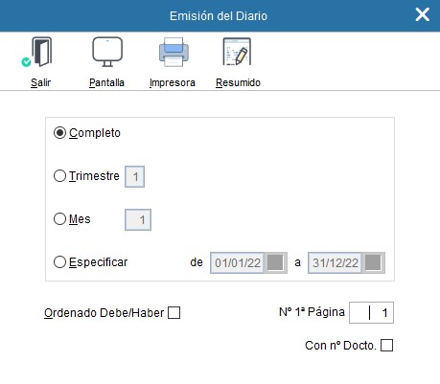Pick the Especificar date range option
Viewport: 440px width, 384px height.
pyautogui.click(x=59, y=262)
